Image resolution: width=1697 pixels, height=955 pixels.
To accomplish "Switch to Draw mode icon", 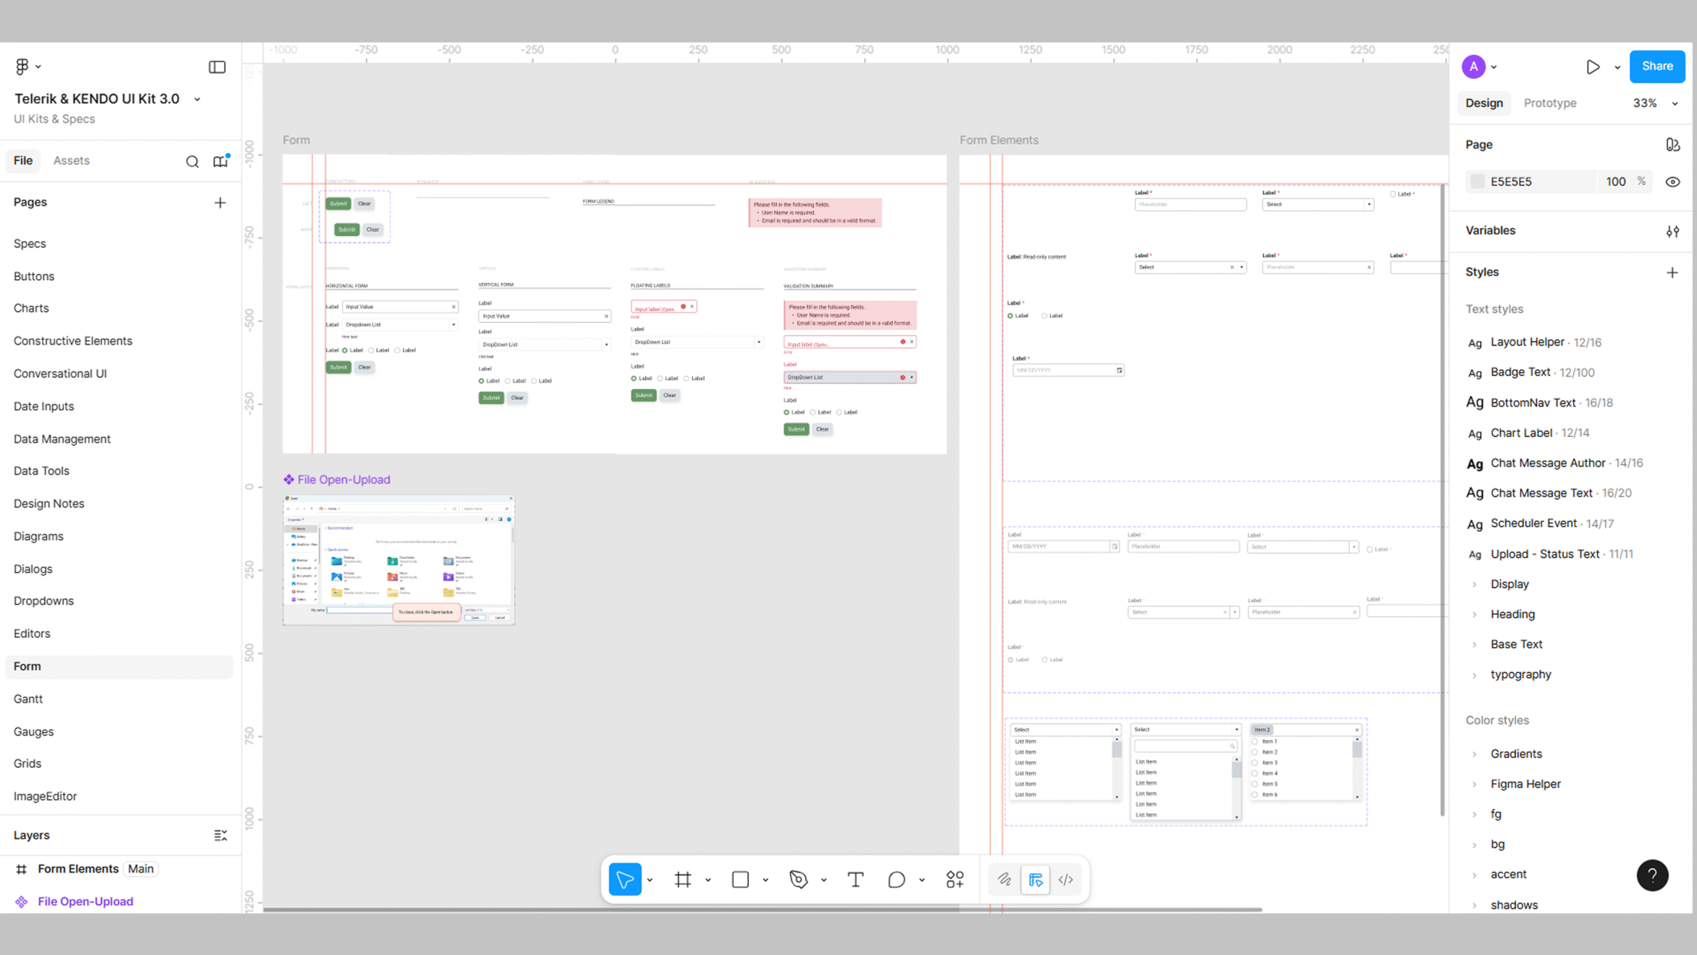I will (x=1004, y=879).
